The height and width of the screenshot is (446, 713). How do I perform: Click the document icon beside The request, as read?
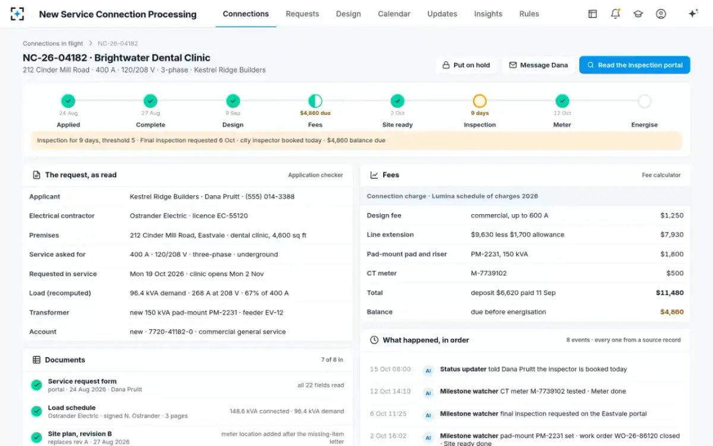point(36,175)
